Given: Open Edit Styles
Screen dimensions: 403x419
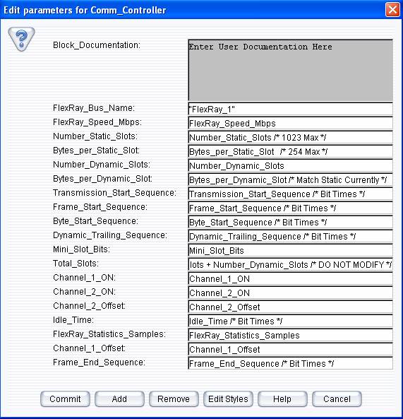Looking at the screenshot, I should pyautogui.click(x=228, y=399).
